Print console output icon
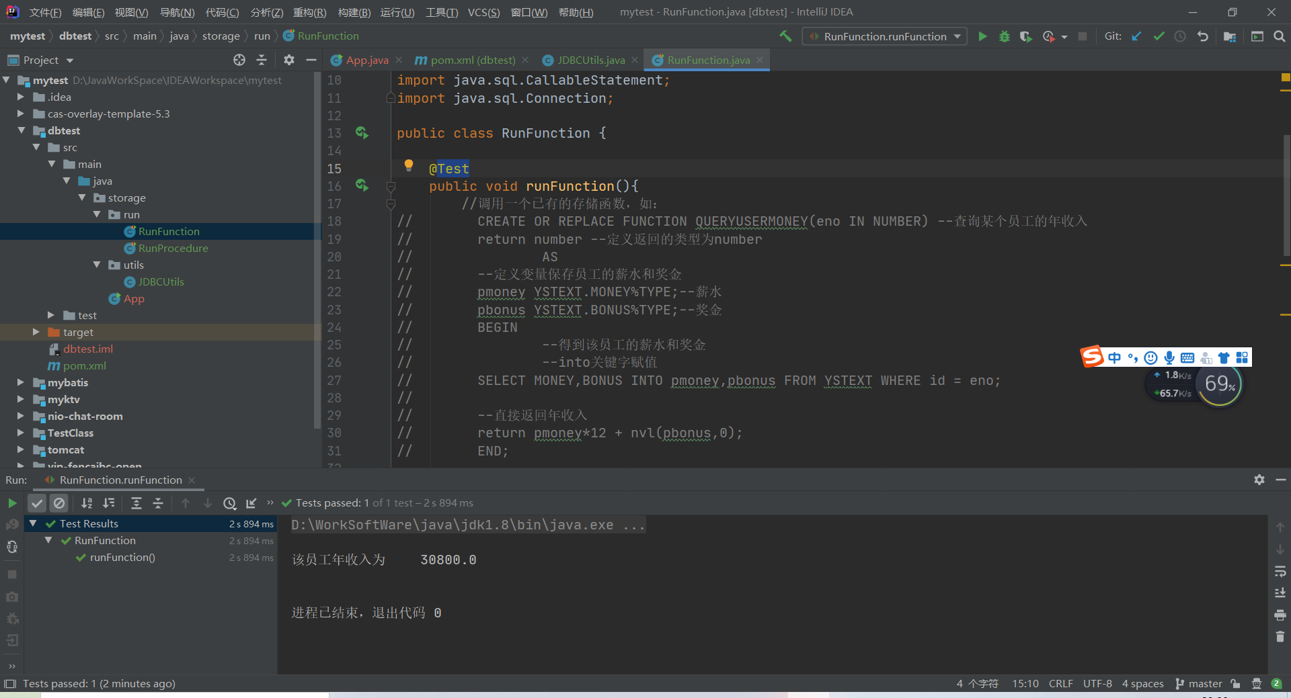 pos(1280,615)
